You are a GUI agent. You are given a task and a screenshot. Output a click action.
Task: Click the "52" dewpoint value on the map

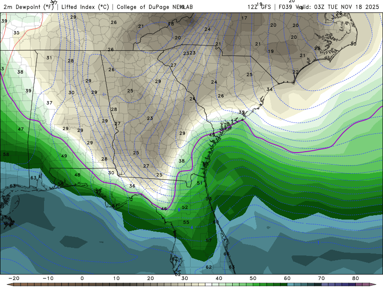(x=185, y=208)
